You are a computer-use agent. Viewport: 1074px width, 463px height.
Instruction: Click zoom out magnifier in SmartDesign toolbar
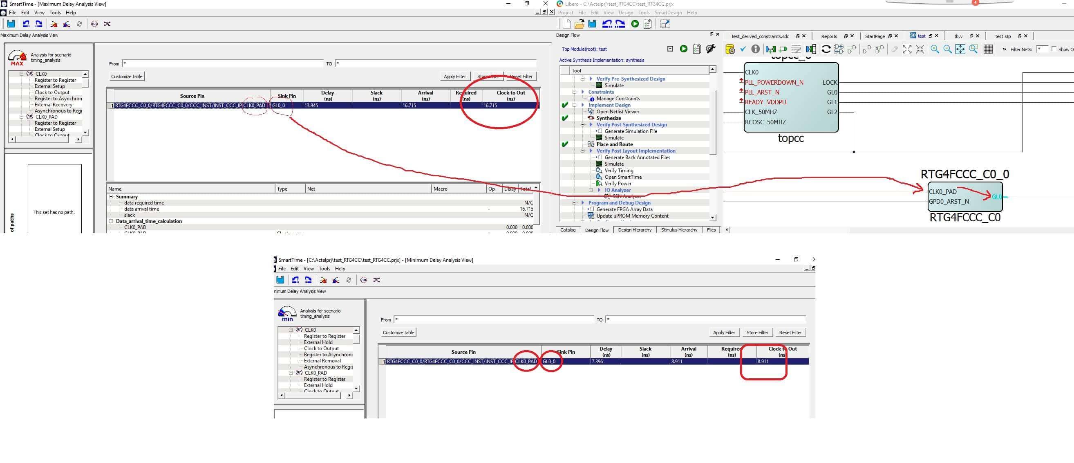(947, 49)
